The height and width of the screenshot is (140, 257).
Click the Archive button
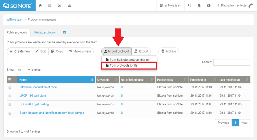168,51
